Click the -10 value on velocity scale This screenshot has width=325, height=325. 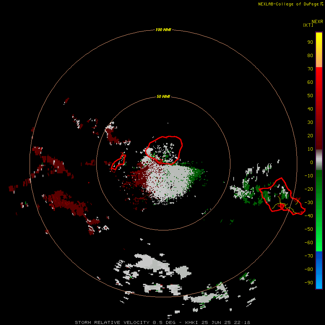[x=309, y=176]
